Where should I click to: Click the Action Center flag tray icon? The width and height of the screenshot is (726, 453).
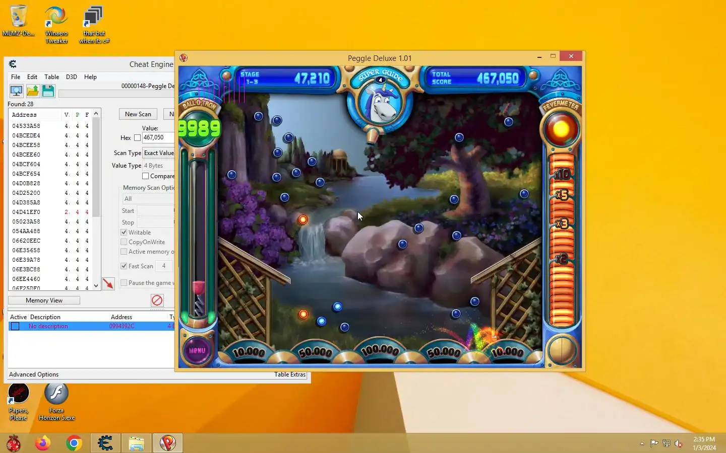pyautogui.click(x=654, y=443)
